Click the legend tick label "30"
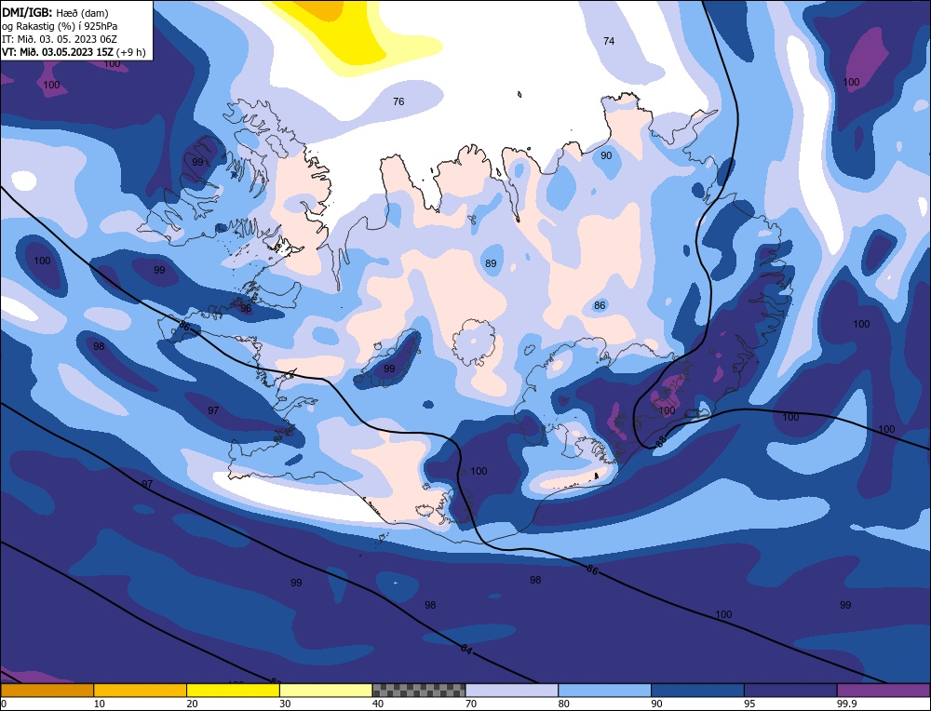Image resolution: width=931 pixels, height=711 pixels. (x=285, y=704)
